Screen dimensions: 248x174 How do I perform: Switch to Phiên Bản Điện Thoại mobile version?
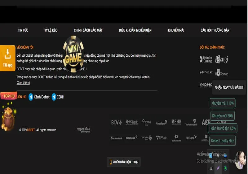pos(123,162)
